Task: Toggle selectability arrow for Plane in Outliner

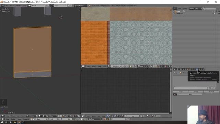Action: point(217,11)
